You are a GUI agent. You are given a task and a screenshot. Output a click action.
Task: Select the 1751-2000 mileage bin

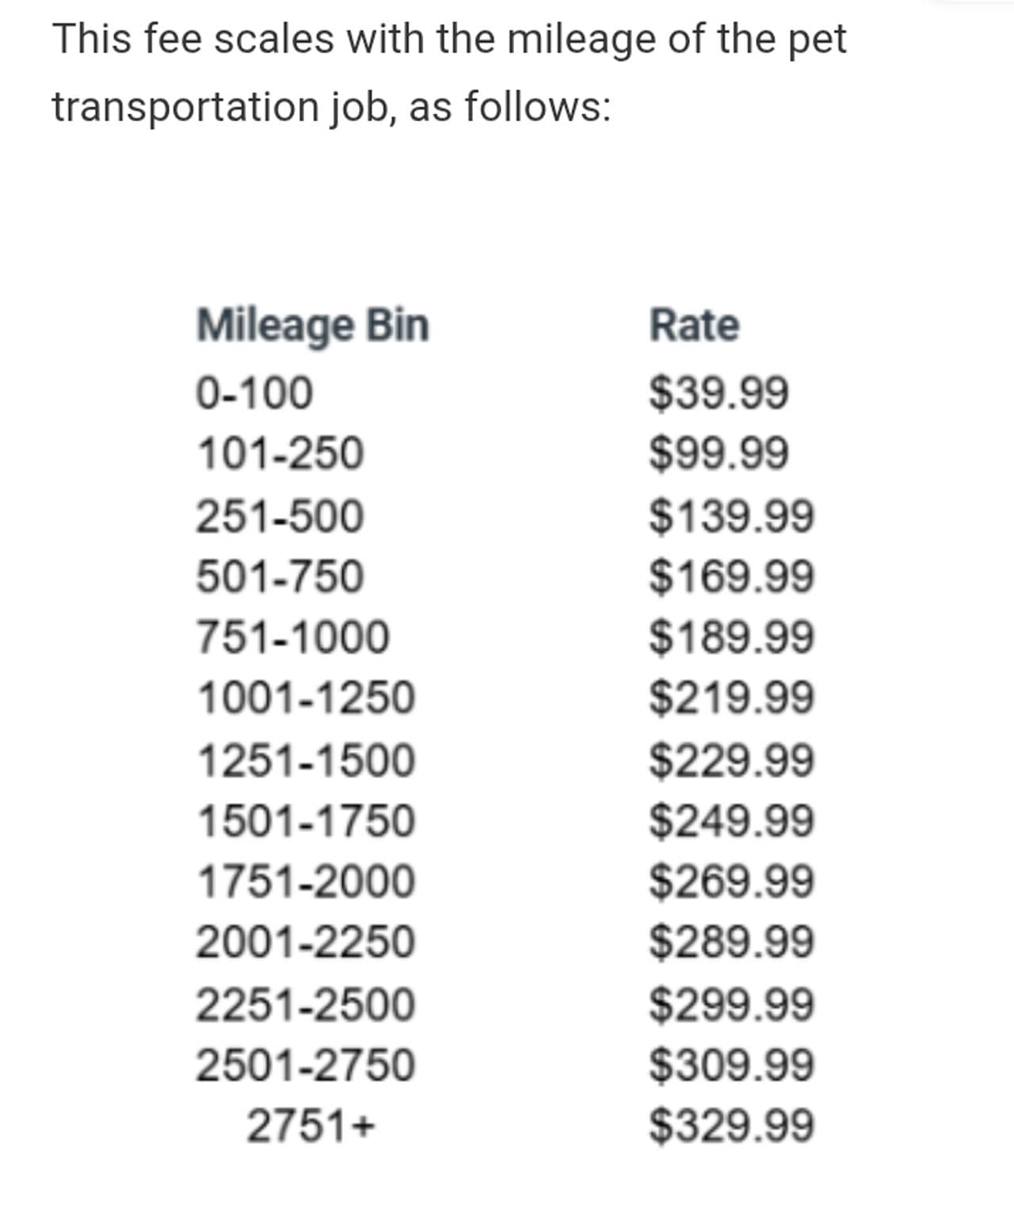click(305, 881)
